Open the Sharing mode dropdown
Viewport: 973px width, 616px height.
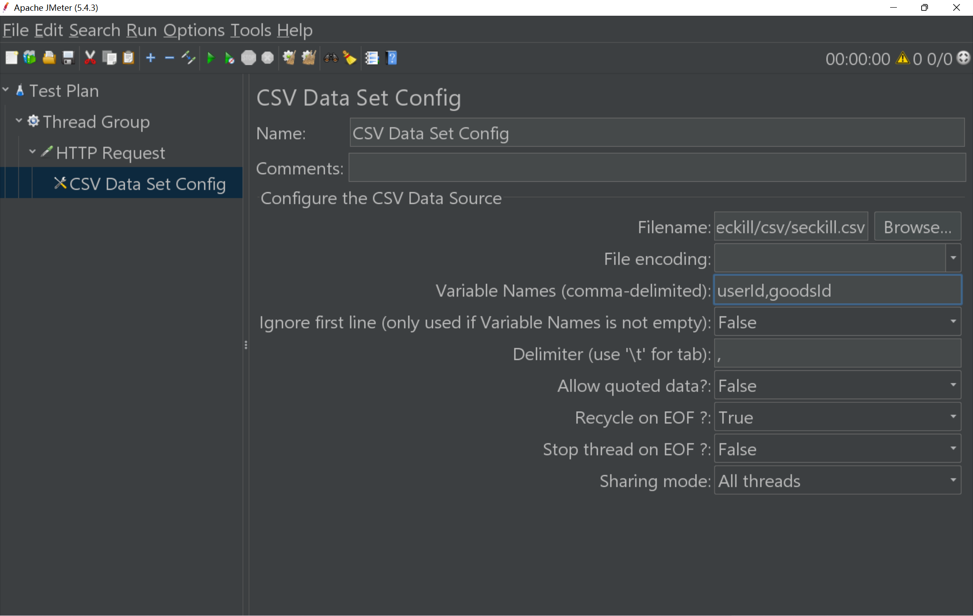(953, 480)
